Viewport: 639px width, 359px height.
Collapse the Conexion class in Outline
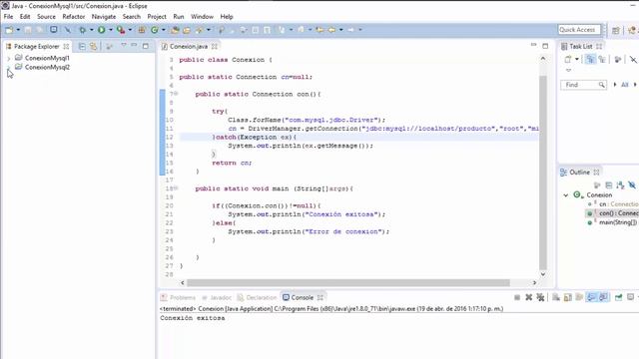566,195
